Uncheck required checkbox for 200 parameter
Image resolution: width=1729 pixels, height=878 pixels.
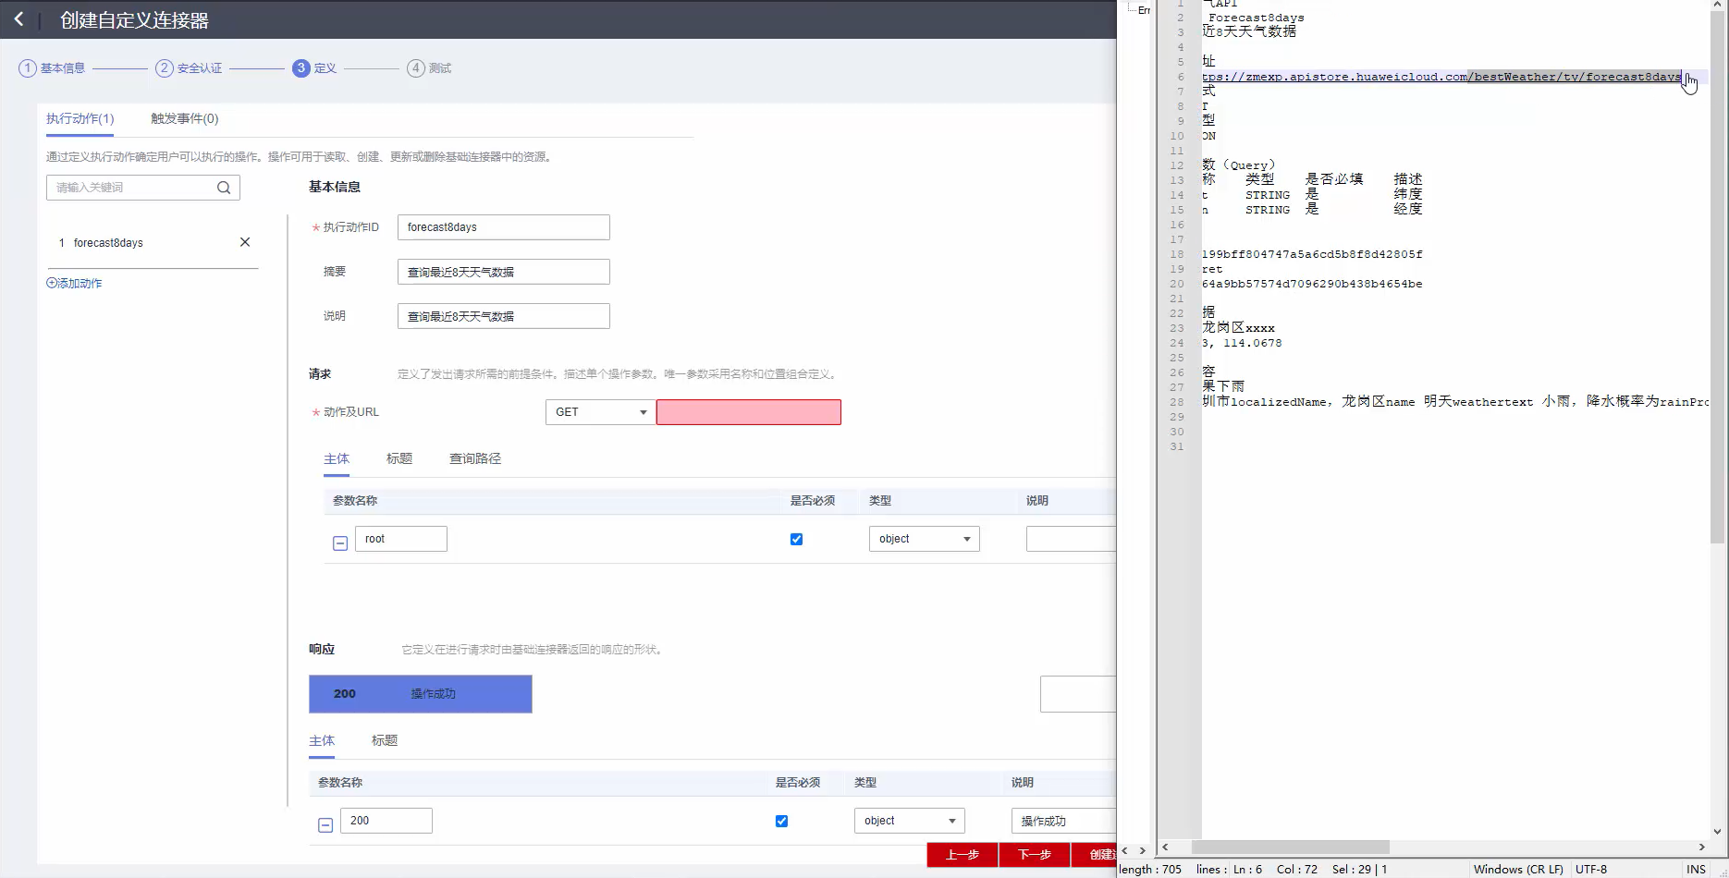pyautogui.click(x=781, y=821)
